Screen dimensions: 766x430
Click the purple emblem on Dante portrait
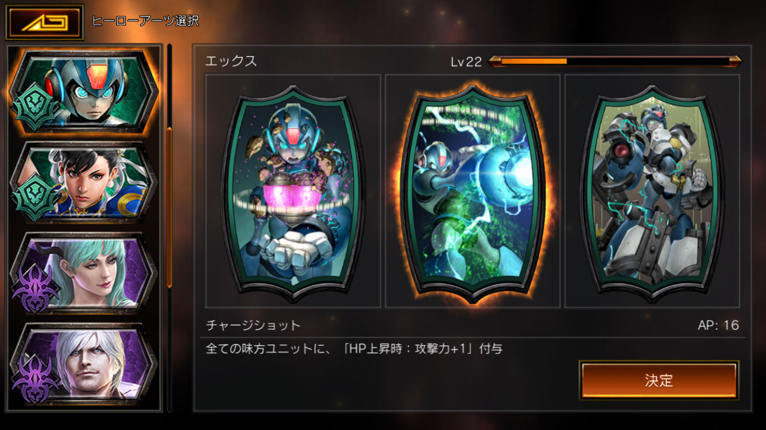coord(35,379)
